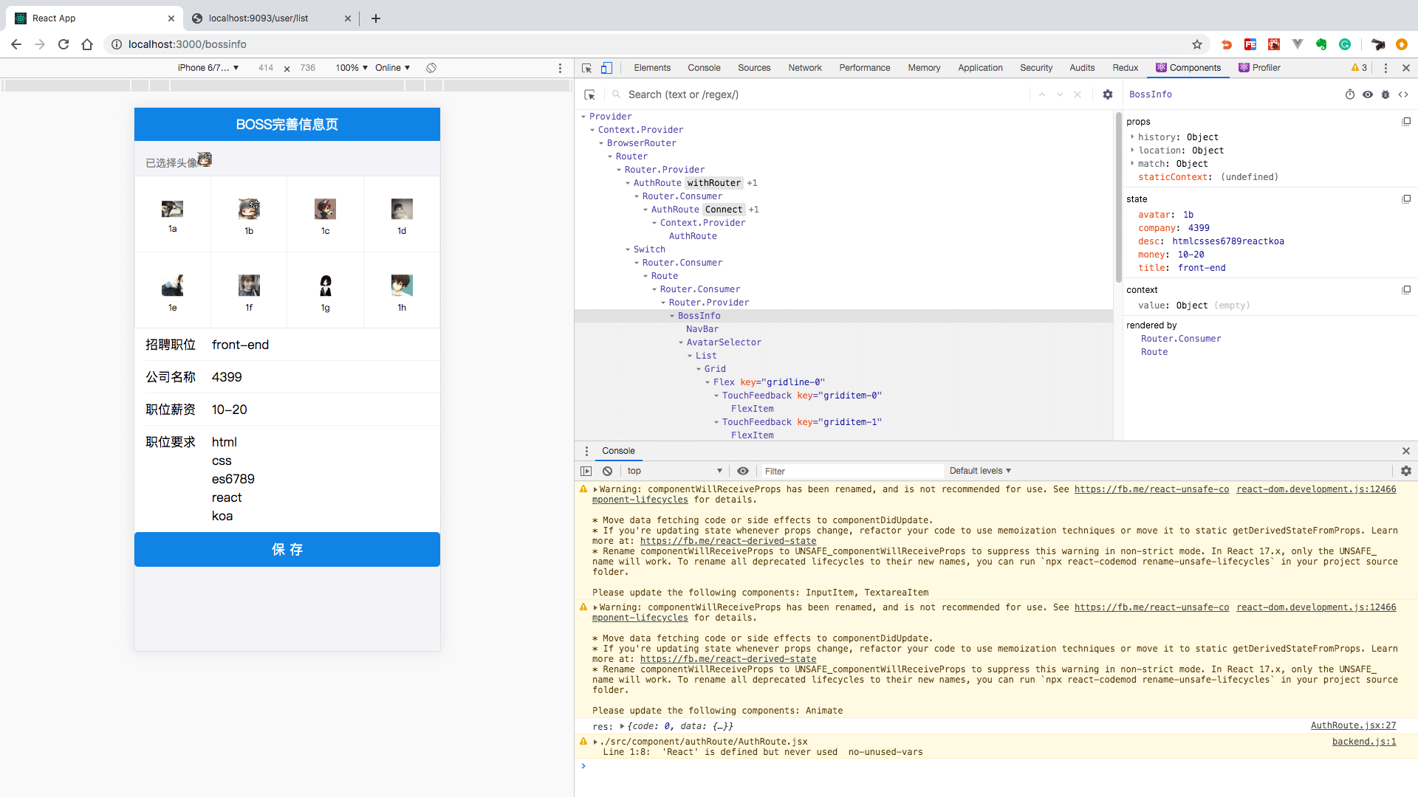The width and height of the screenshot is (1418, 797).
Task: Collapse AvatarSelector tree node
Action: (681, 342)
